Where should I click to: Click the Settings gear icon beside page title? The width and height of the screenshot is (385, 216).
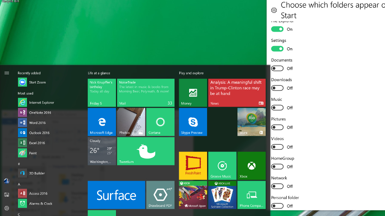(274, 10)
